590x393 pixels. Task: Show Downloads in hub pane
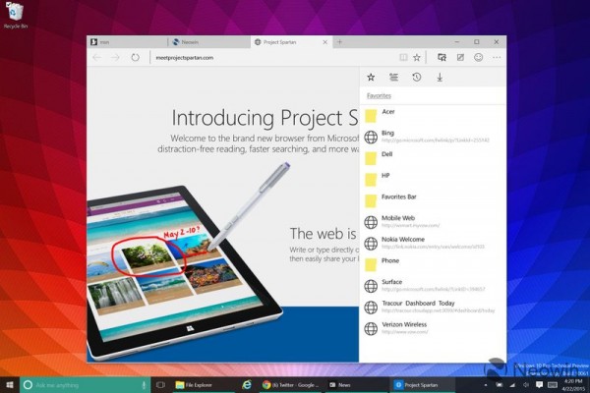pyautogui.click(x=440, y=77)
